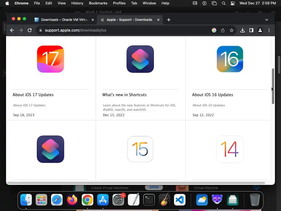Open the Edit menu
Viewport: 281px width, 211px height.
click(49, 3)
